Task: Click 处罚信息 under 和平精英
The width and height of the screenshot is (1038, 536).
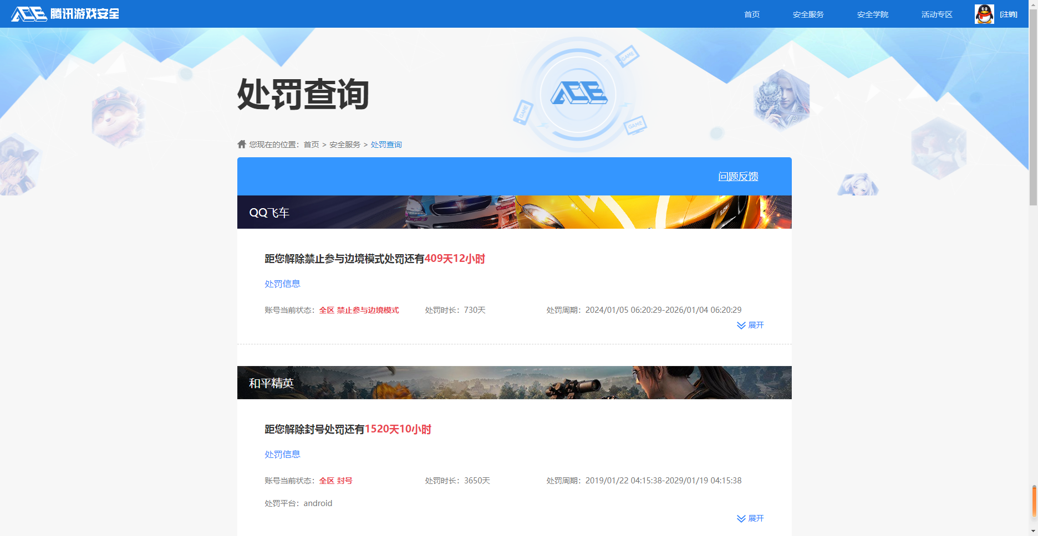Action: (x=282, y=454)
